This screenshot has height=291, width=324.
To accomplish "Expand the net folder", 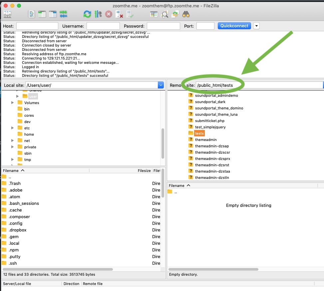I will click(12, 141).
